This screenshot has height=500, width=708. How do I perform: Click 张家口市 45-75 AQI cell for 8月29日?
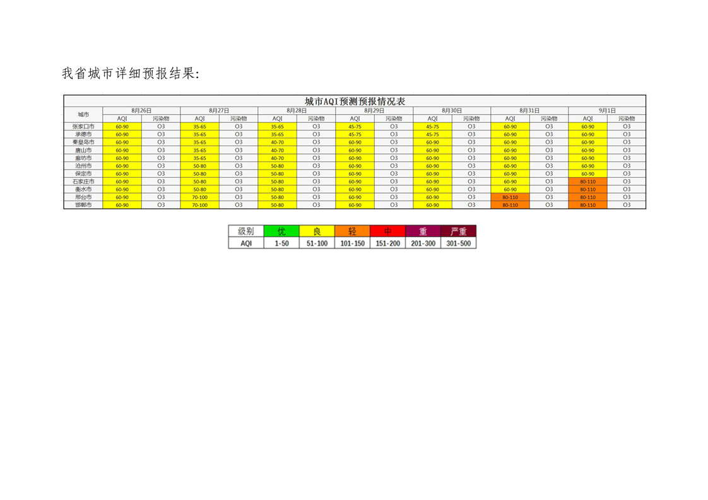pos(355,126)
